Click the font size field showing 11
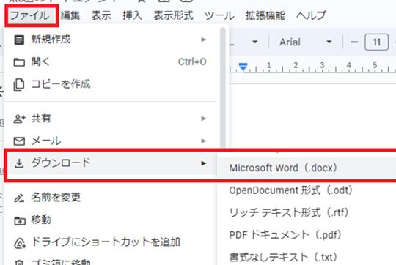 376,42
